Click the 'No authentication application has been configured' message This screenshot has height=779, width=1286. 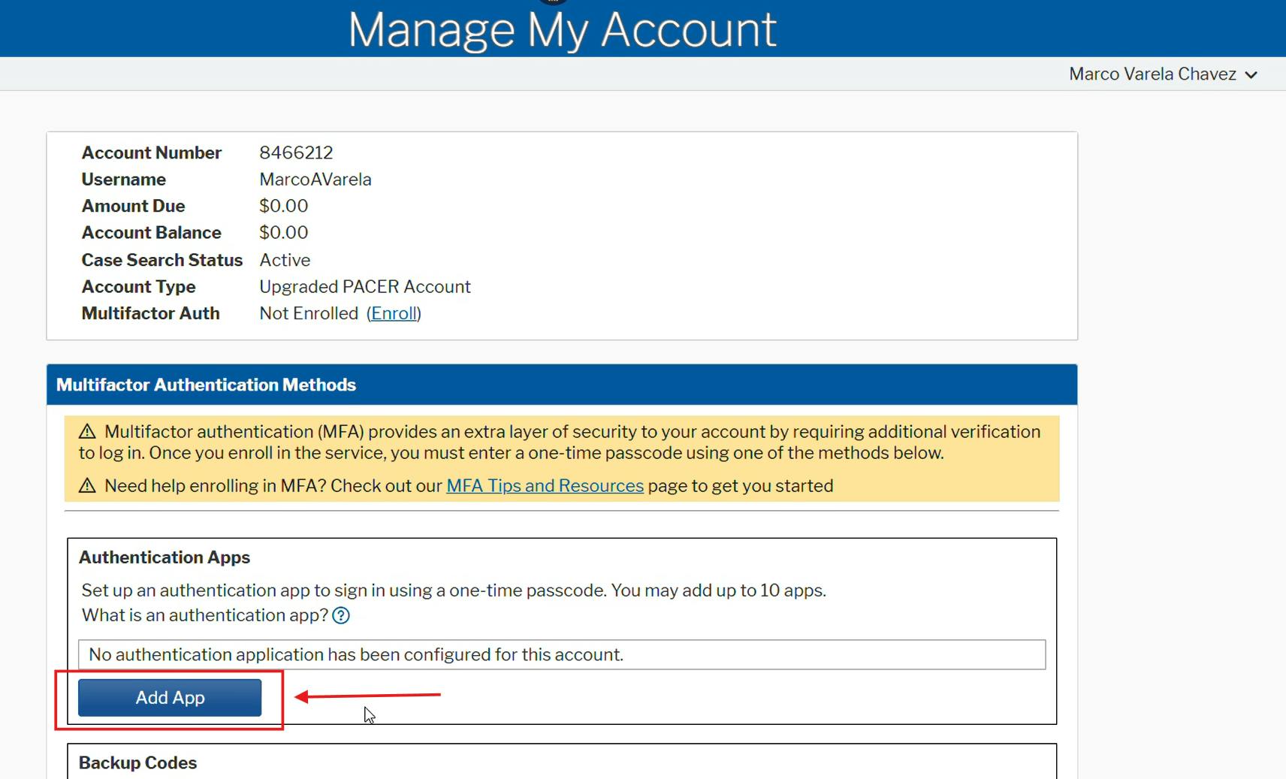pos(562,655)
